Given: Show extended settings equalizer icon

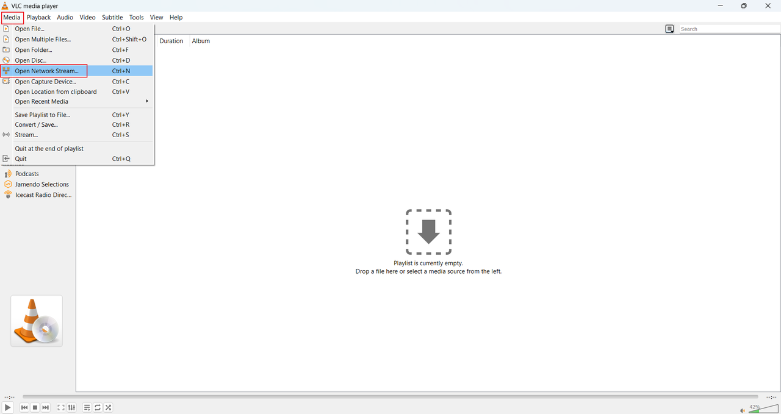Looking at the screenshot, I should (x=71, y=407).
